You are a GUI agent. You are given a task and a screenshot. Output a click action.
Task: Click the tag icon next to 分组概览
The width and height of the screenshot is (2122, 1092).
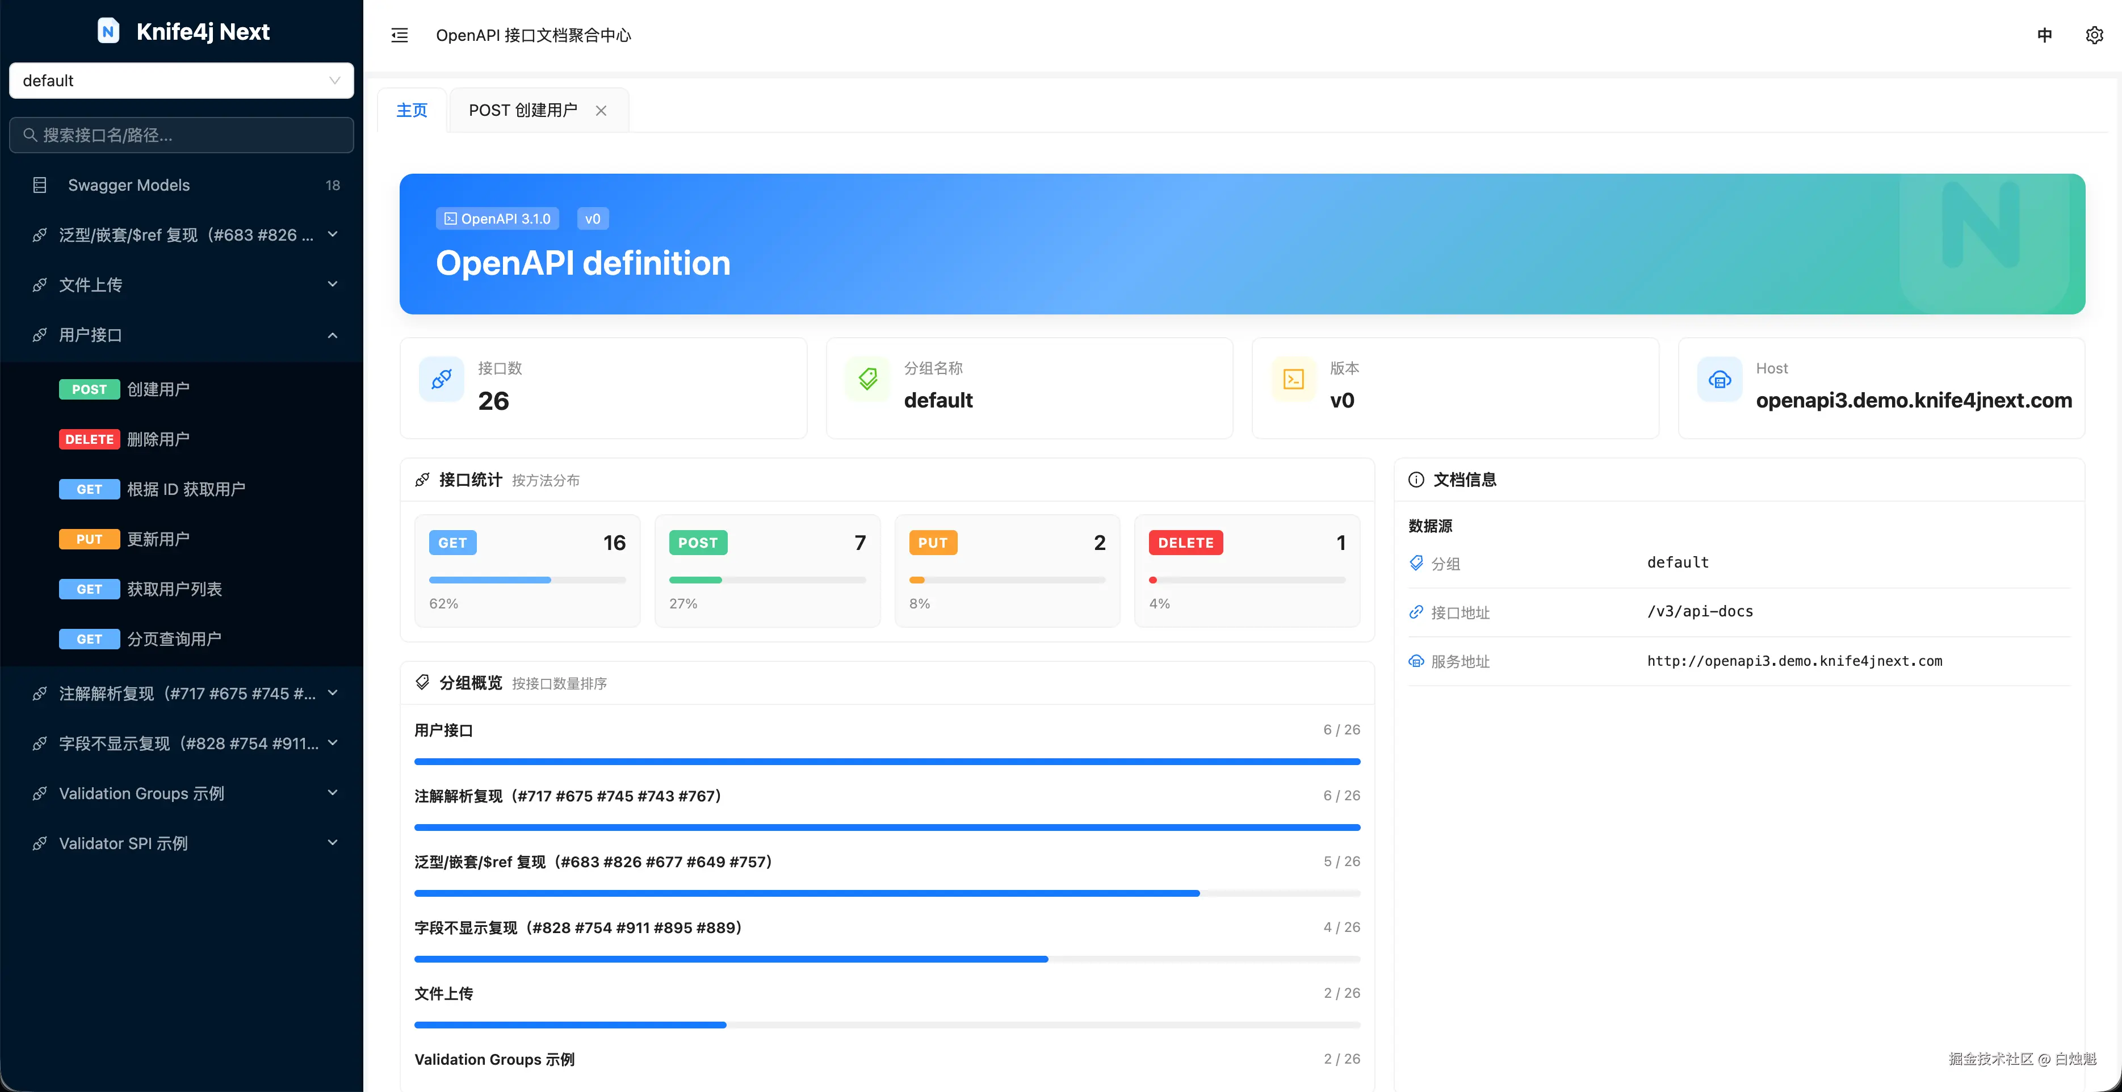click(x=422, y=683)
